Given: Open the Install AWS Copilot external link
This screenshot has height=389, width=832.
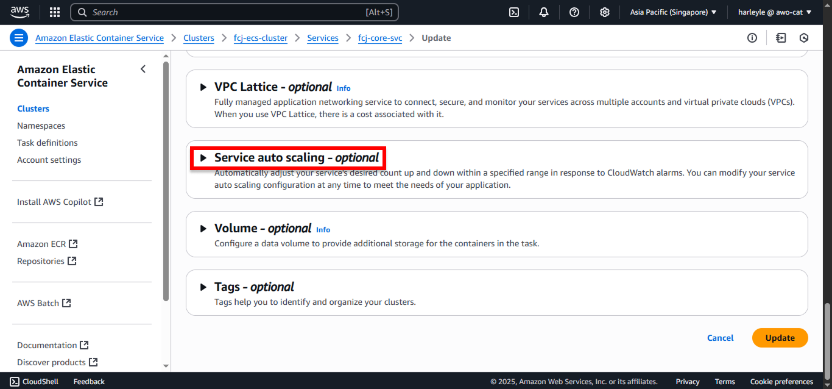Looking at the screenshot, I should [54, 202].
